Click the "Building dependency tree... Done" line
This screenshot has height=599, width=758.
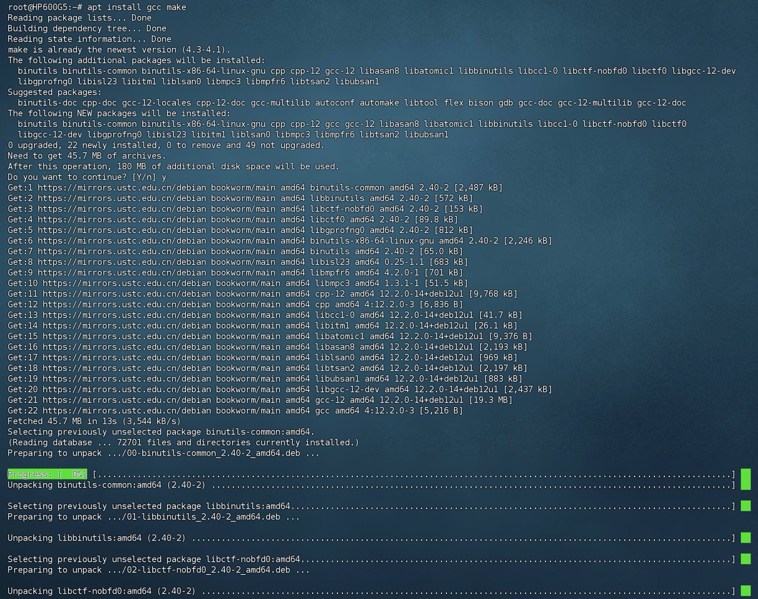pos(87,28)
